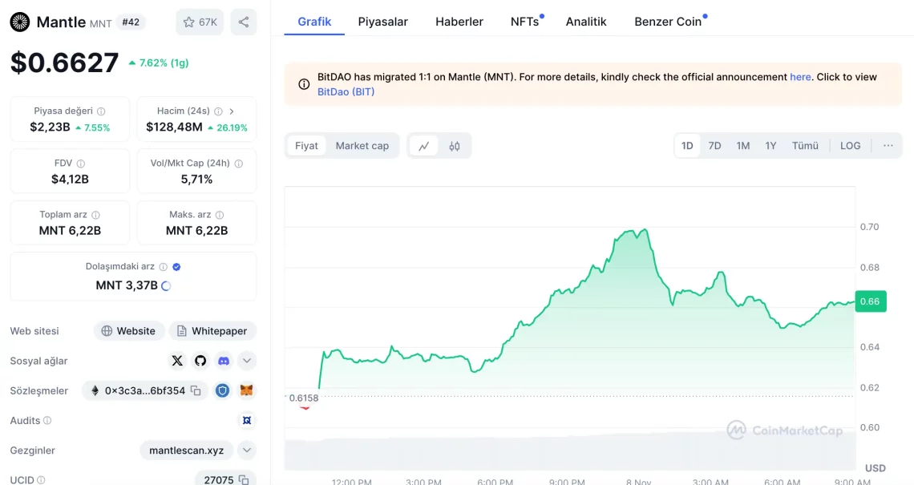Expand the Gezginler explorers dropdown

pos(247,450)
